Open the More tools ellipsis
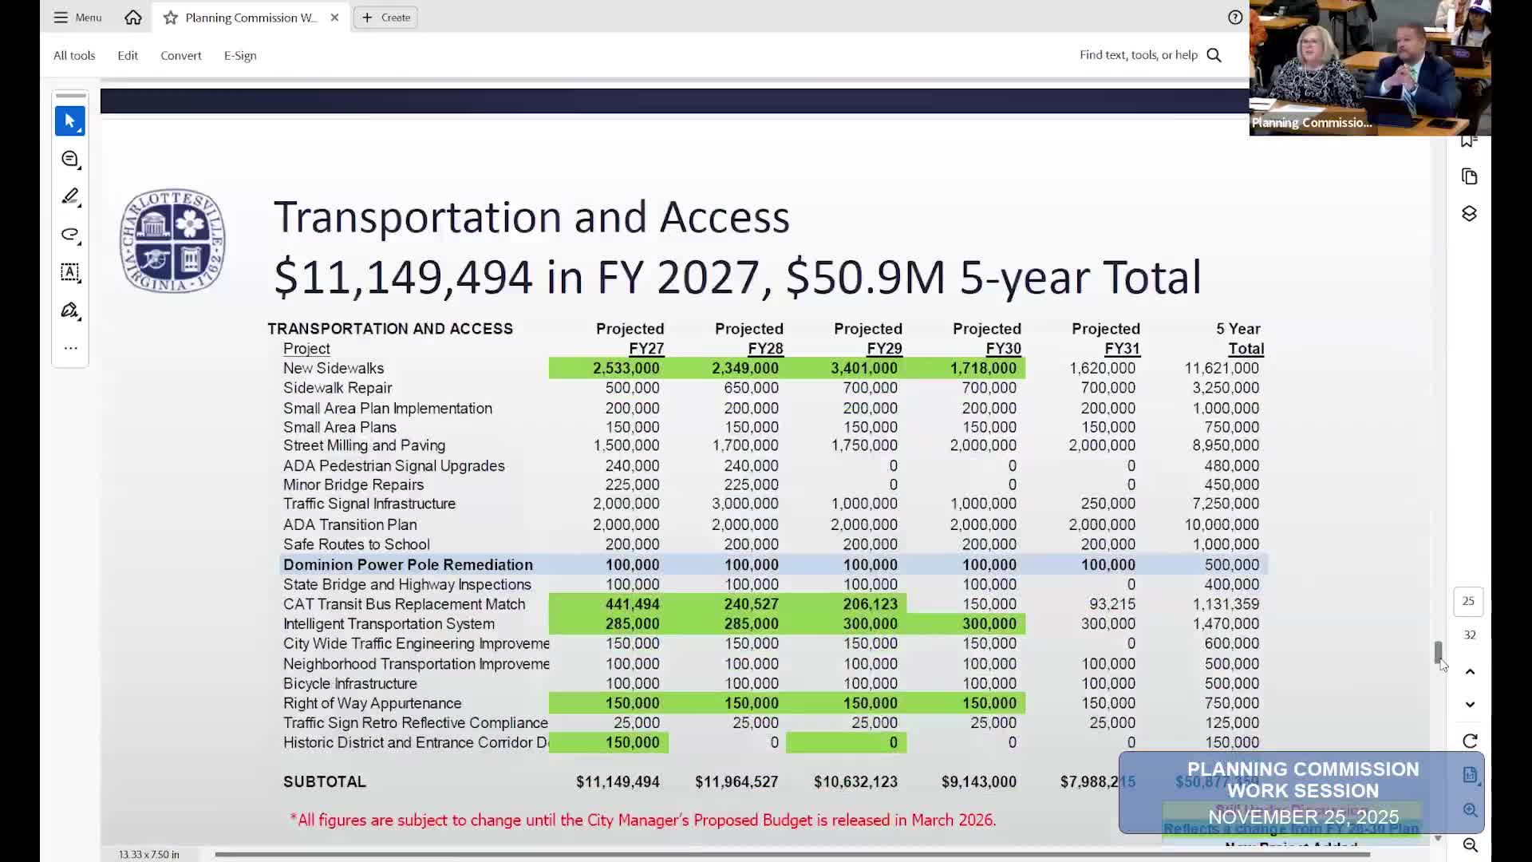This screenshot has width=1532, height=862. (x=70, y=348)
